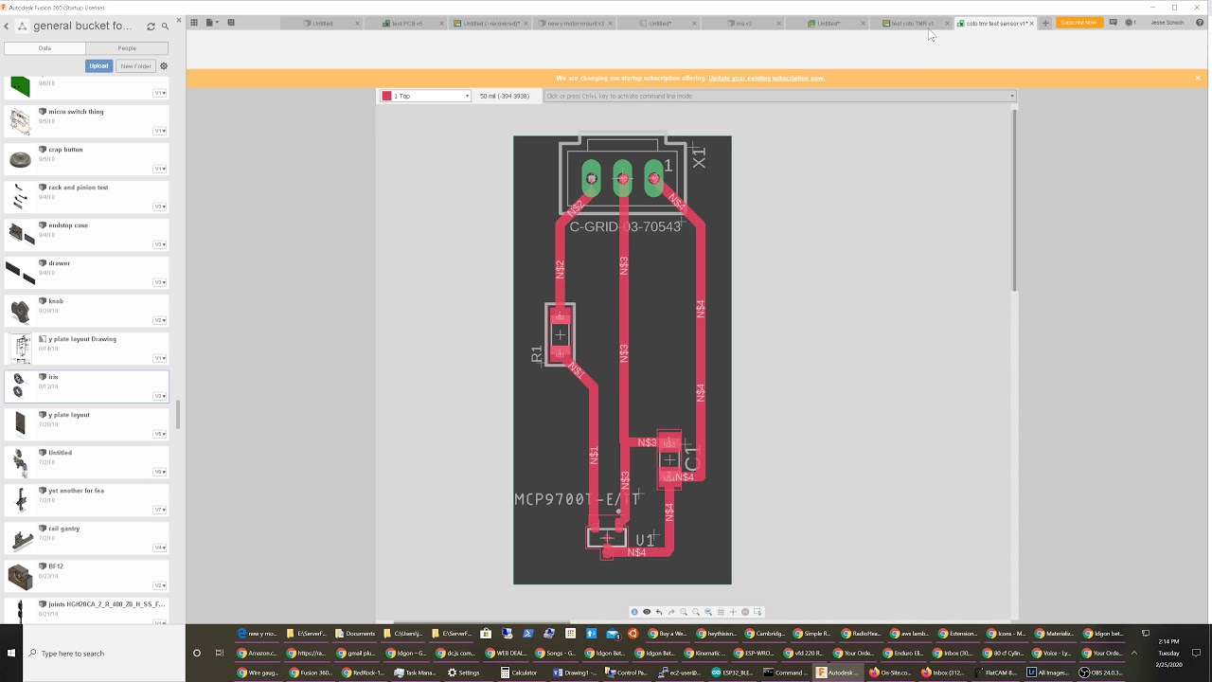Screen dimensions: 1212x682
Task: Toggle grid icon in the bottom toolbar
Action: coord(721,612)
